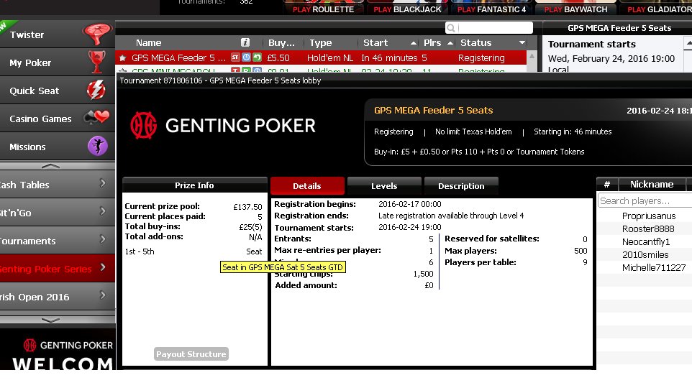Click £5.50 buy-in cell
692x388 pixels.
pyautogui.click(x=278, y=57)
